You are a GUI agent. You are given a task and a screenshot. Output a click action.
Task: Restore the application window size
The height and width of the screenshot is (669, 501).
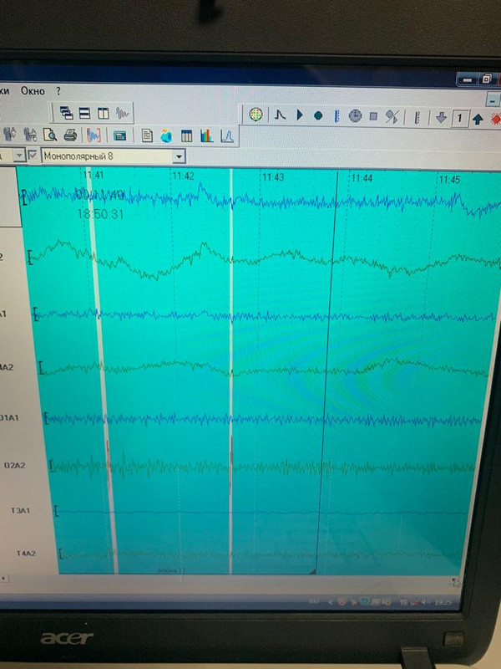point(486,79)
